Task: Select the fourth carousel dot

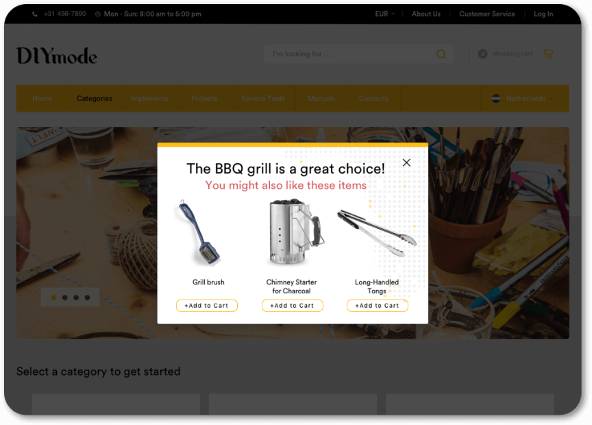Action: click(87, 297)
